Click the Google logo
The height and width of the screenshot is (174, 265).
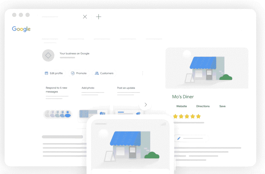pyautogui.click(x=21, y=29)
